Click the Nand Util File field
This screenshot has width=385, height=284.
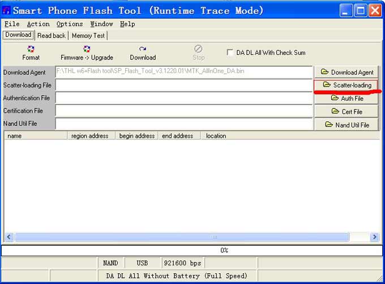pos(184,124)
